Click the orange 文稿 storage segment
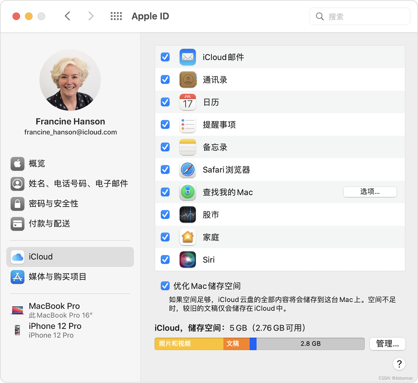 237,344
